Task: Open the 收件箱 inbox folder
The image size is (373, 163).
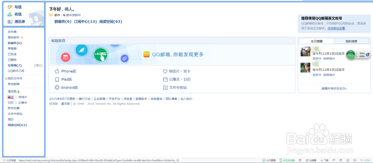Action: coord(12,32)
